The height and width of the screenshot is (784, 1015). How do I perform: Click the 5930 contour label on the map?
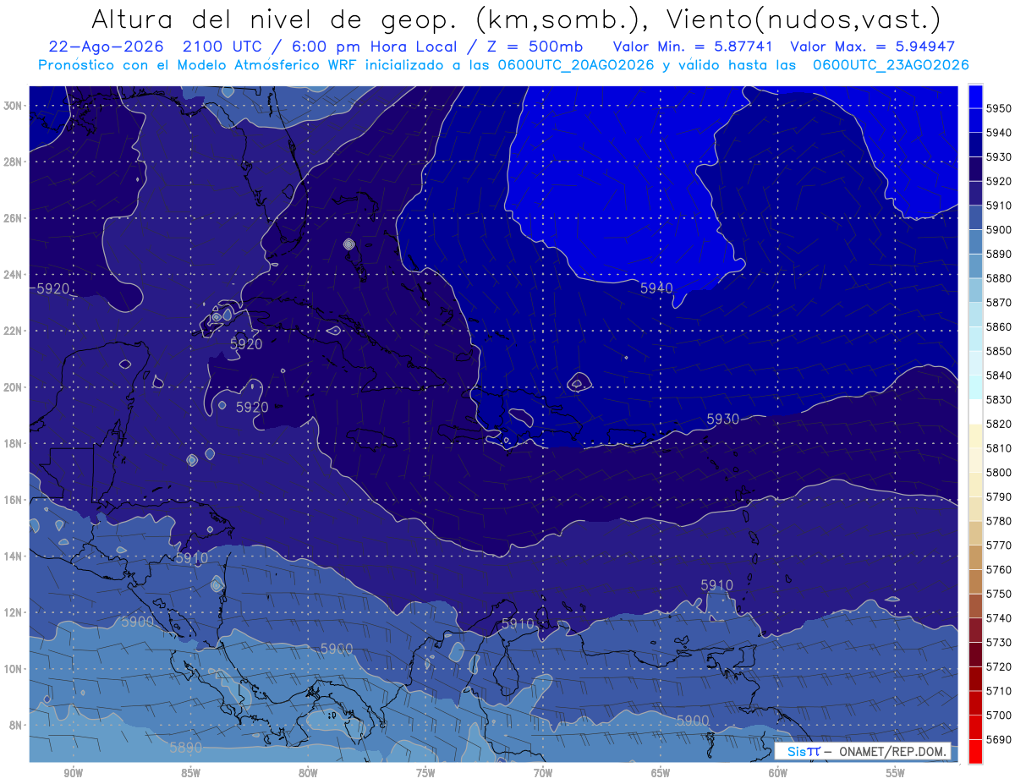722,419
